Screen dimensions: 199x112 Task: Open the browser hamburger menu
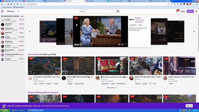tap(197, 4)
